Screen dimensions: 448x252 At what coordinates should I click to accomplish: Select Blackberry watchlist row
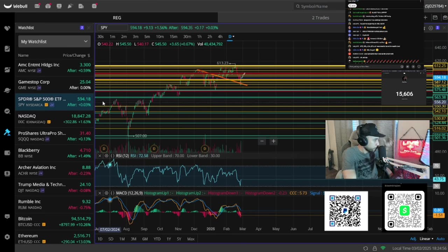point(54,153)
